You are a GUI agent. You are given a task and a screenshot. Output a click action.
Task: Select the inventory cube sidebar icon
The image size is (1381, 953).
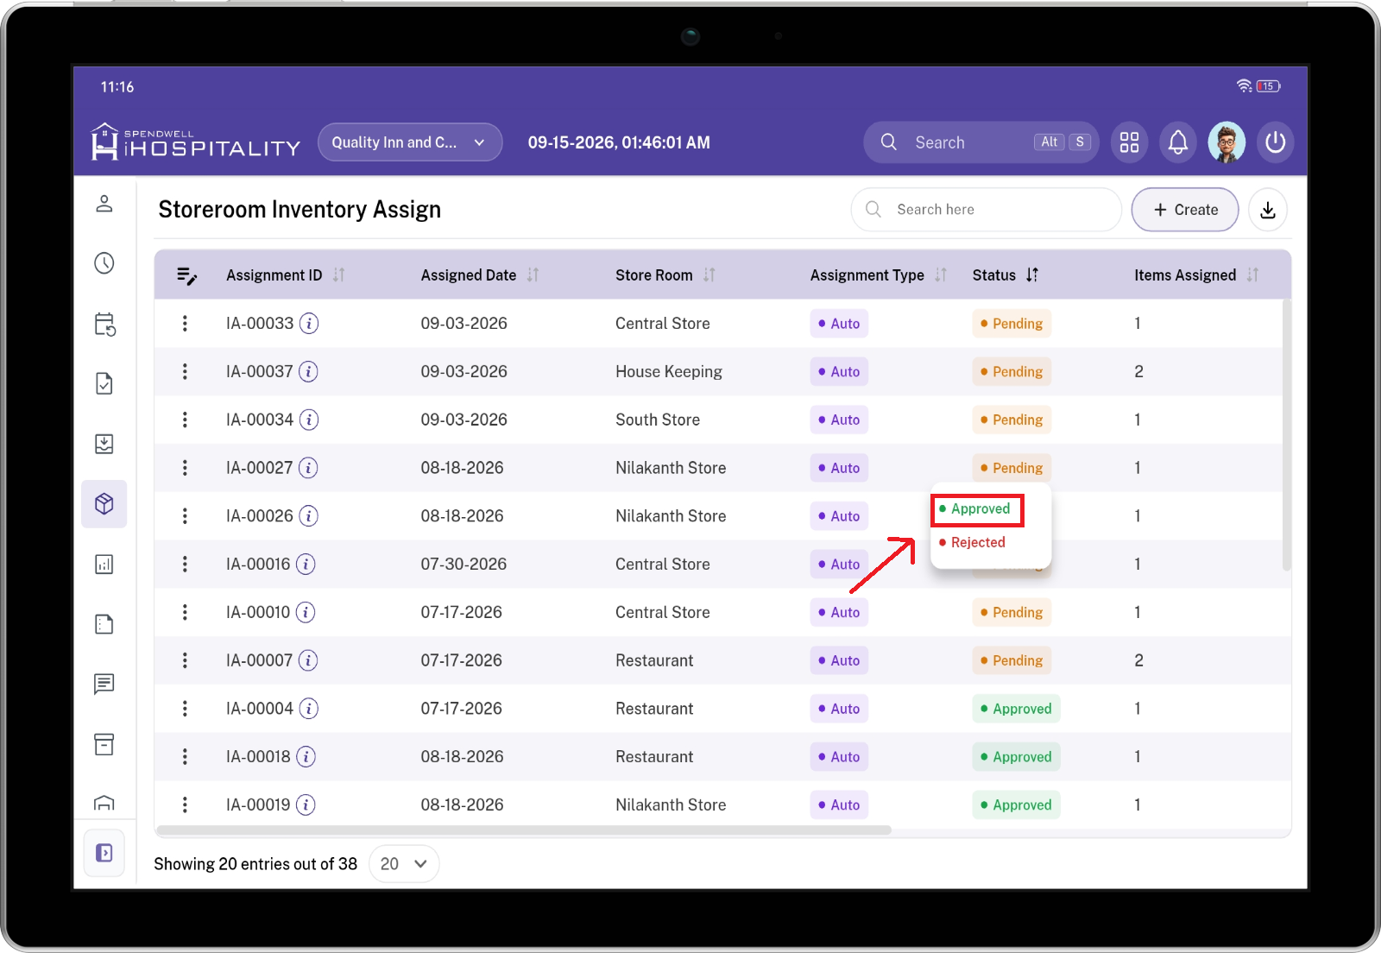pyautogui.click(x=104, y=504)
